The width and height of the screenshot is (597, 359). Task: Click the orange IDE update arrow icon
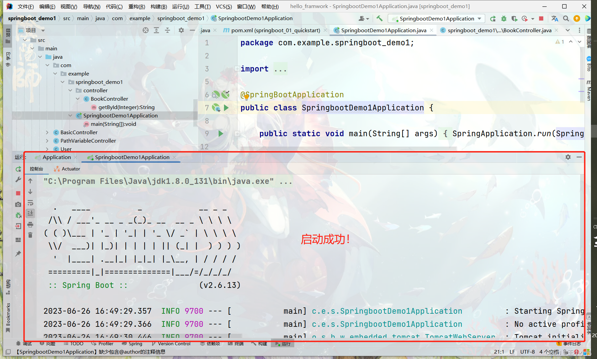tap(577, 18)
